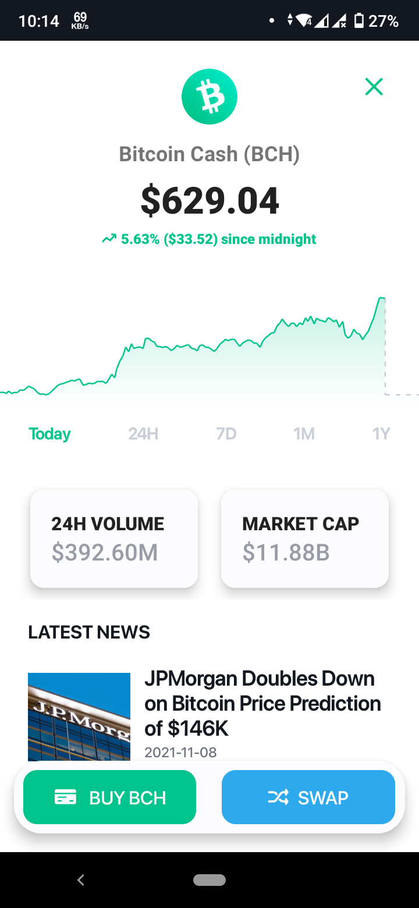Switch chart to 7D range
419x908 pixels.
[226, 434]
